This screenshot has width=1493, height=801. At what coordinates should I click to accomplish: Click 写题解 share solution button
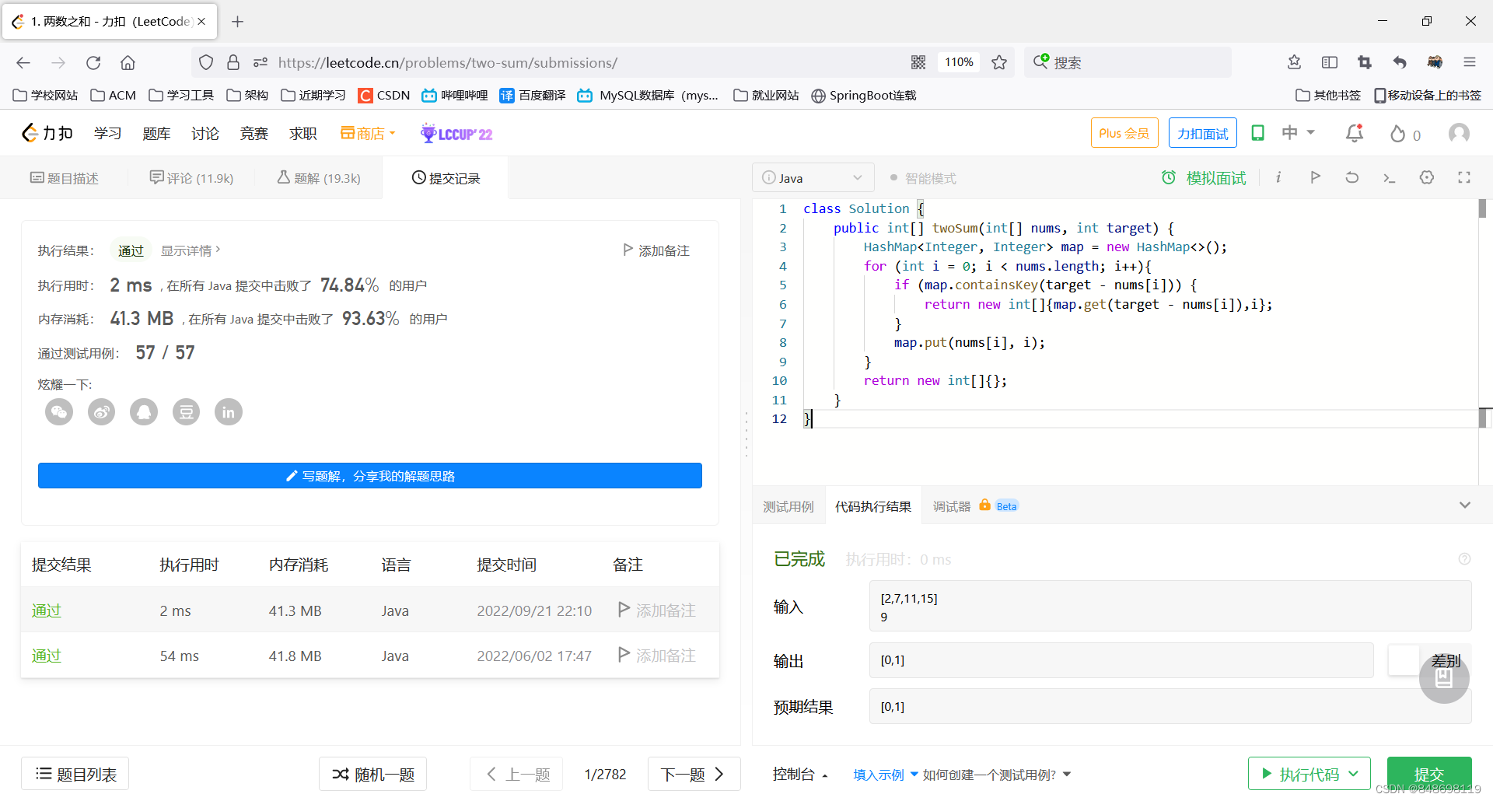tap(370, 476)
